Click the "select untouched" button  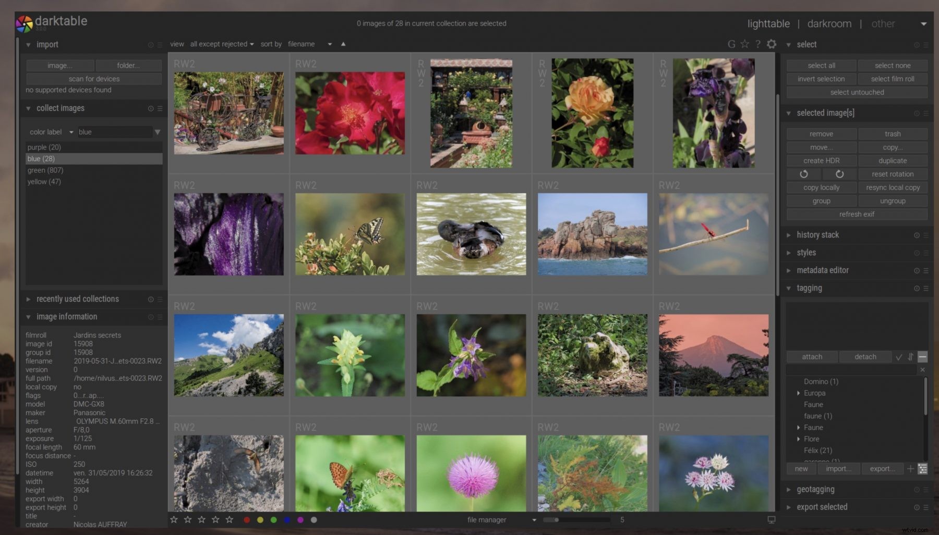pos(856,92)
